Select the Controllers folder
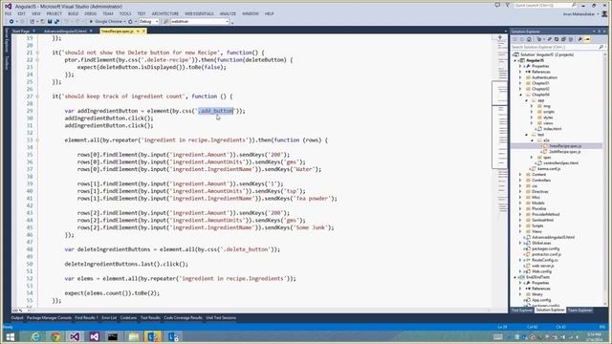This screenshot has height=344, width=612. (x=541, y=181)
